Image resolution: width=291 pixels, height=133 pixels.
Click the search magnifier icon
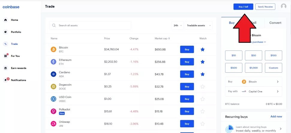point(54,25)
